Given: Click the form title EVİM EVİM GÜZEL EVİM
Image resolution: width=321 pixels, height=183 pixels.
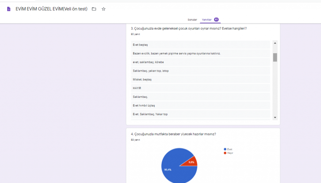Looking at the screenshot, I should click(x=51, y=9).
